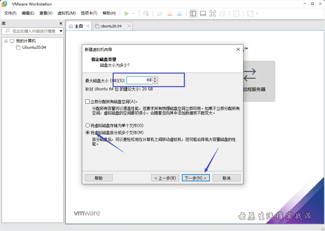Increase disk size with the up spinner arrow

[155, 78]
